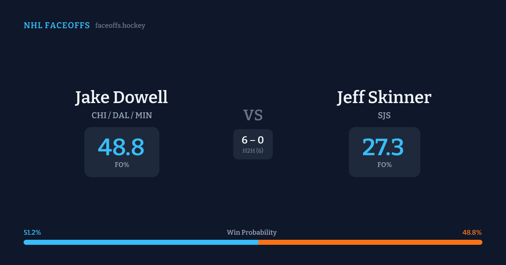Click the SJS team abbreviation
Image resolution: width=506 pixels, height=265 pixels.
pyautogui.click(x=384, y=115)
